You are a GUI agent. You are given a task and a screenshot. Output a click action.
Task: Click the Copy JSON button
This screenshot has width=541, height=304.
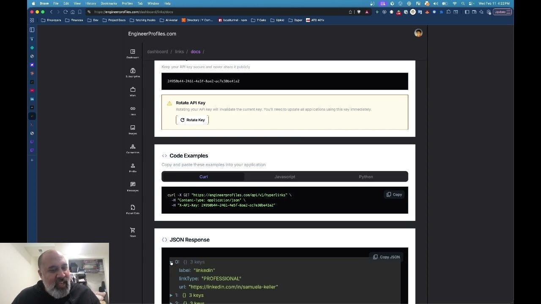[386, 257]
